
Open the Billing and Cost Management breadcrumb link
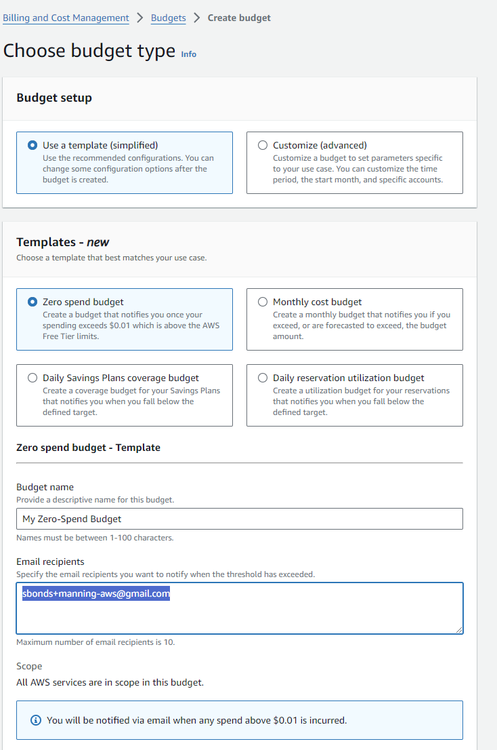tap(66, 18)
